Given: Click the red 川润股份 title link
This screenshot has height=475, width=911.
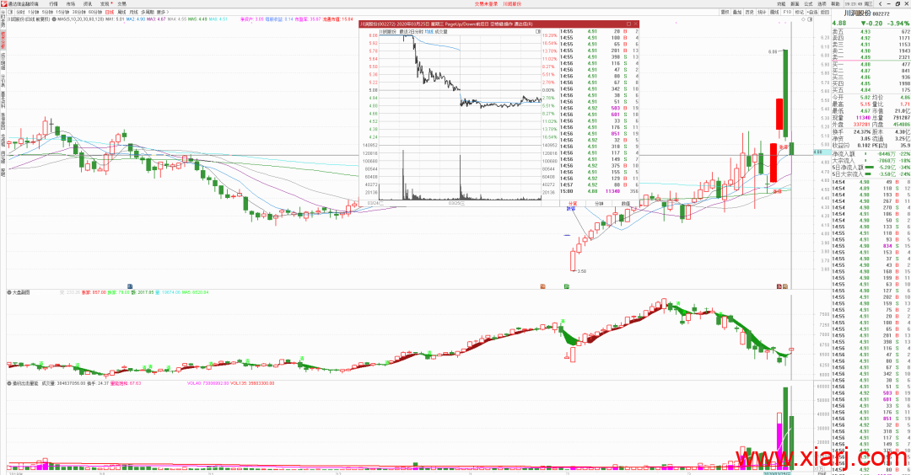Looking at the screenshot, I should tap(512, 3).
